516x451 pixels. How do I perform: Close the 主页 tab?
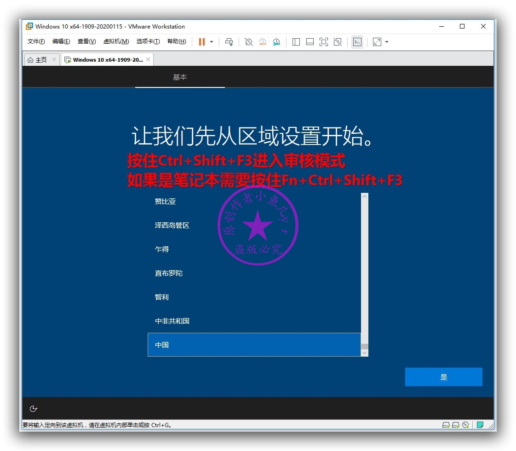click(54, 59)
